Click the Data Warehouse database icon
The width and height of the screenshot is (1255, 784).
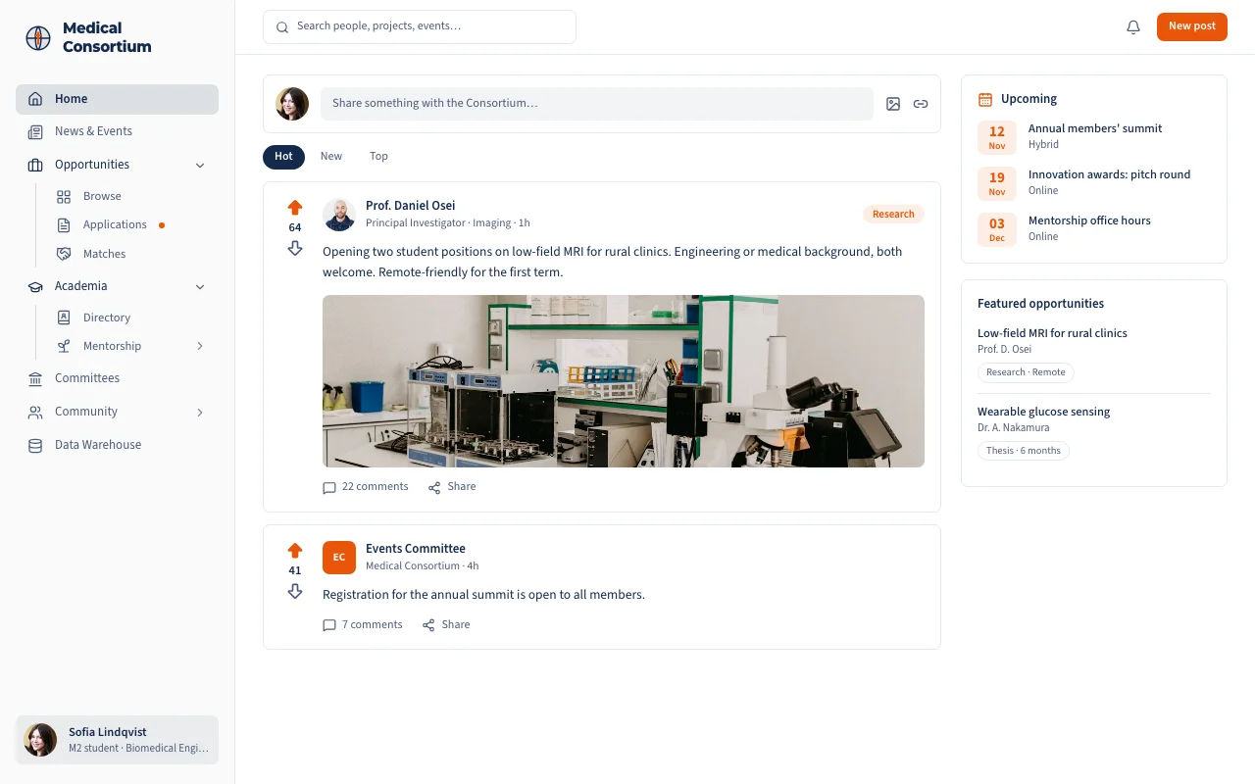(x=35, y=445)
